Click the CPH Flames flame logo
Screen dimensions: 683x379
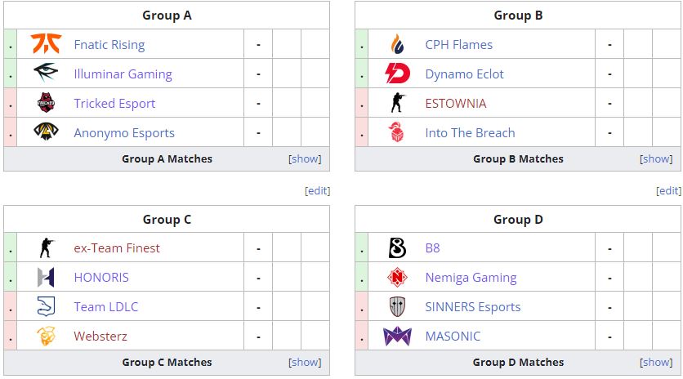pyautogui.click(x=396, y=45)
